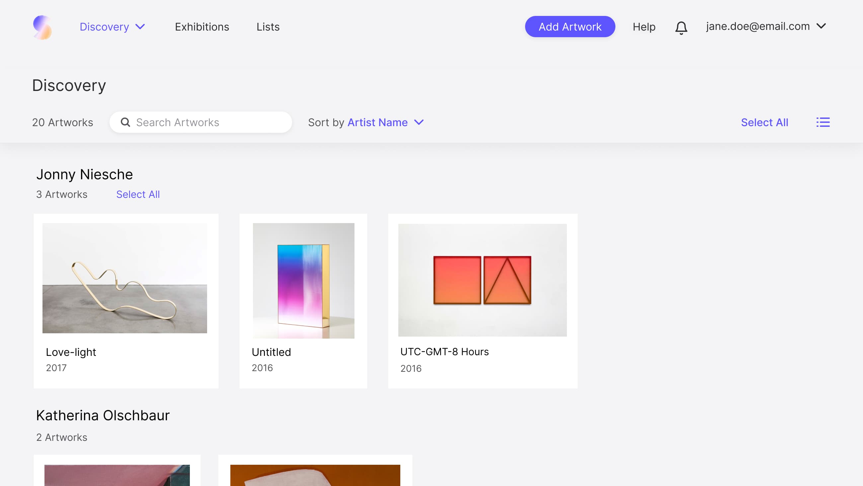This screenshot has height=486, width=863.
Task: Open the jane.doe@email.com account menu
Action: point(766,26)
